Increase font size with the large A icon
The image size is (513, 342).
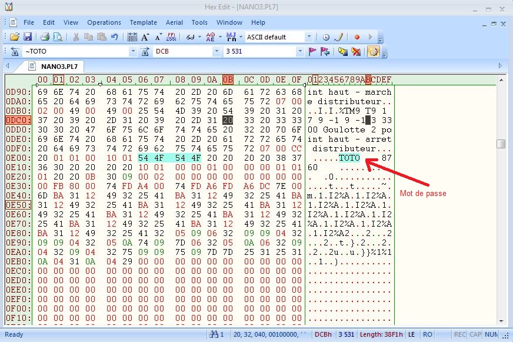point(145,37)
